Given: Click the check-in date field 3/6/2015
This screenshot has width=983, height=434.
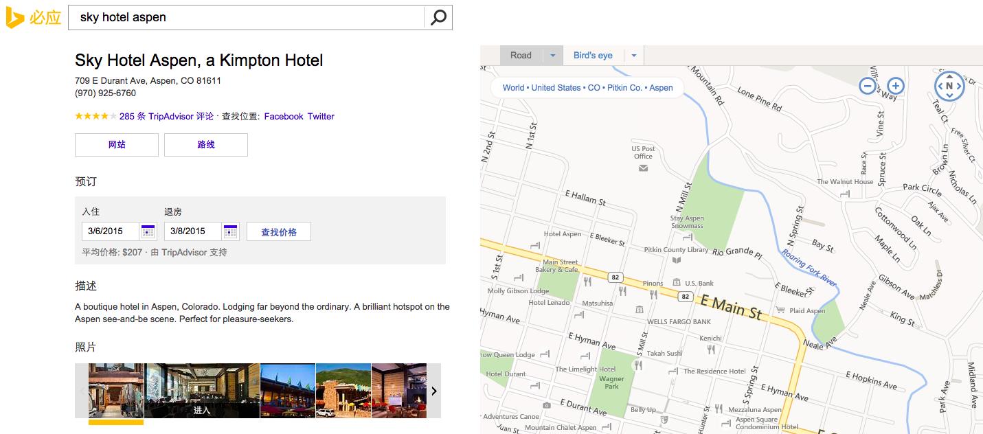Looking at the screenshot, I should click(x=111, y=231).
